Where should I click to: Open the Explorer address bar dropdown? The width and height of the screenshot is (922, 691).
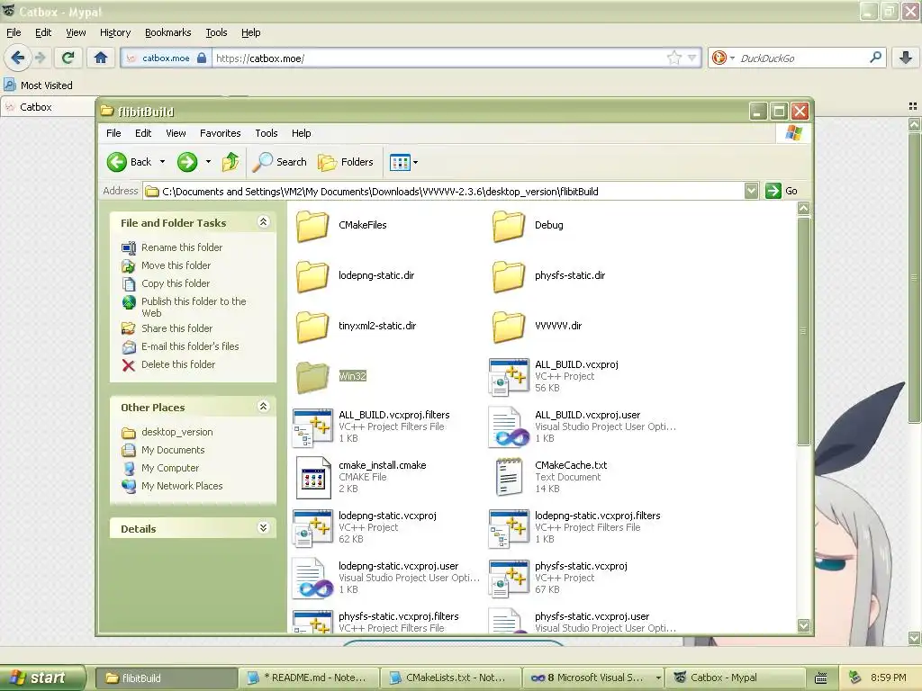751,191
